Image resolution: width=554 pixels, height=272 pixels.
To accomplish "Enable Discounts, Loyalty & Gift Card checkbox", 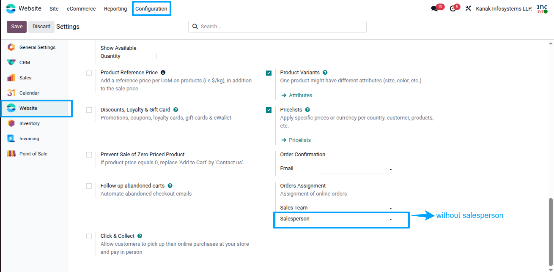I will (x=89, y=110).
